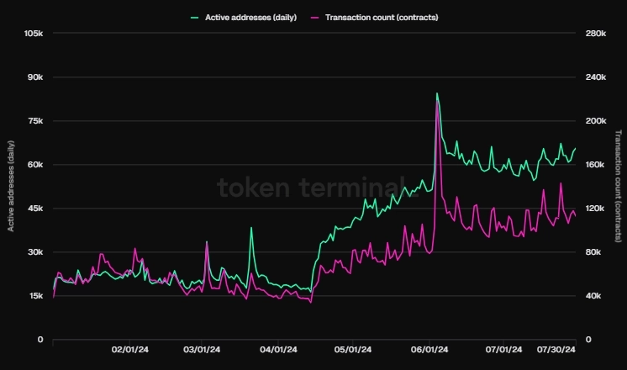The height and width of the screenshot is (370, 627).
Task: Select the 07/01/24 date label
Action: coord(505,349)
